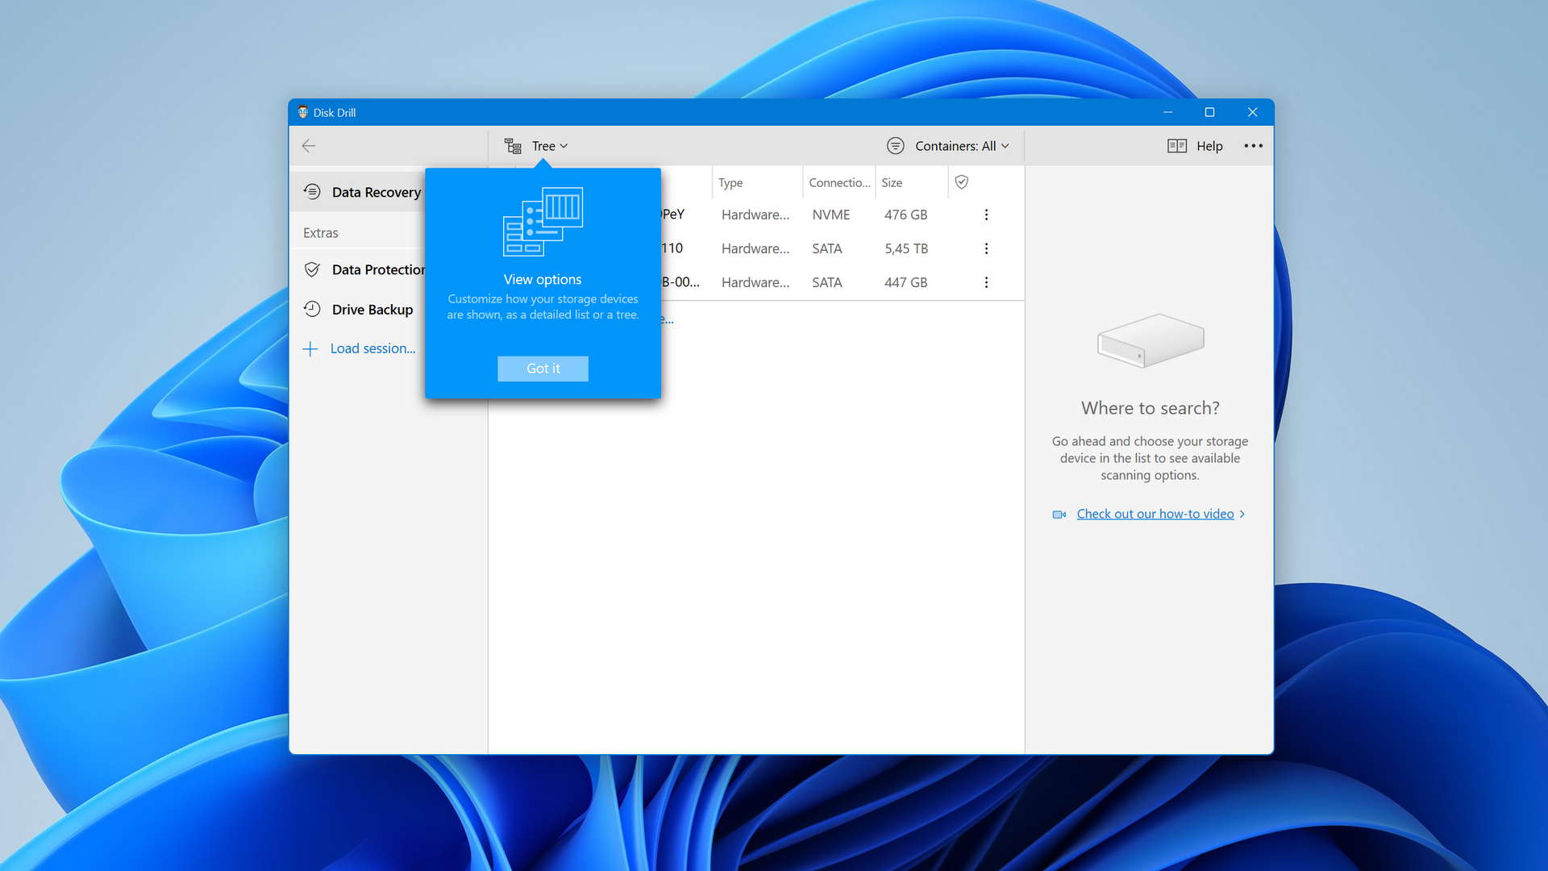Click the back arrow icon
The width and height of the screenshot is (1548, 871).
(x=308, y=146)
